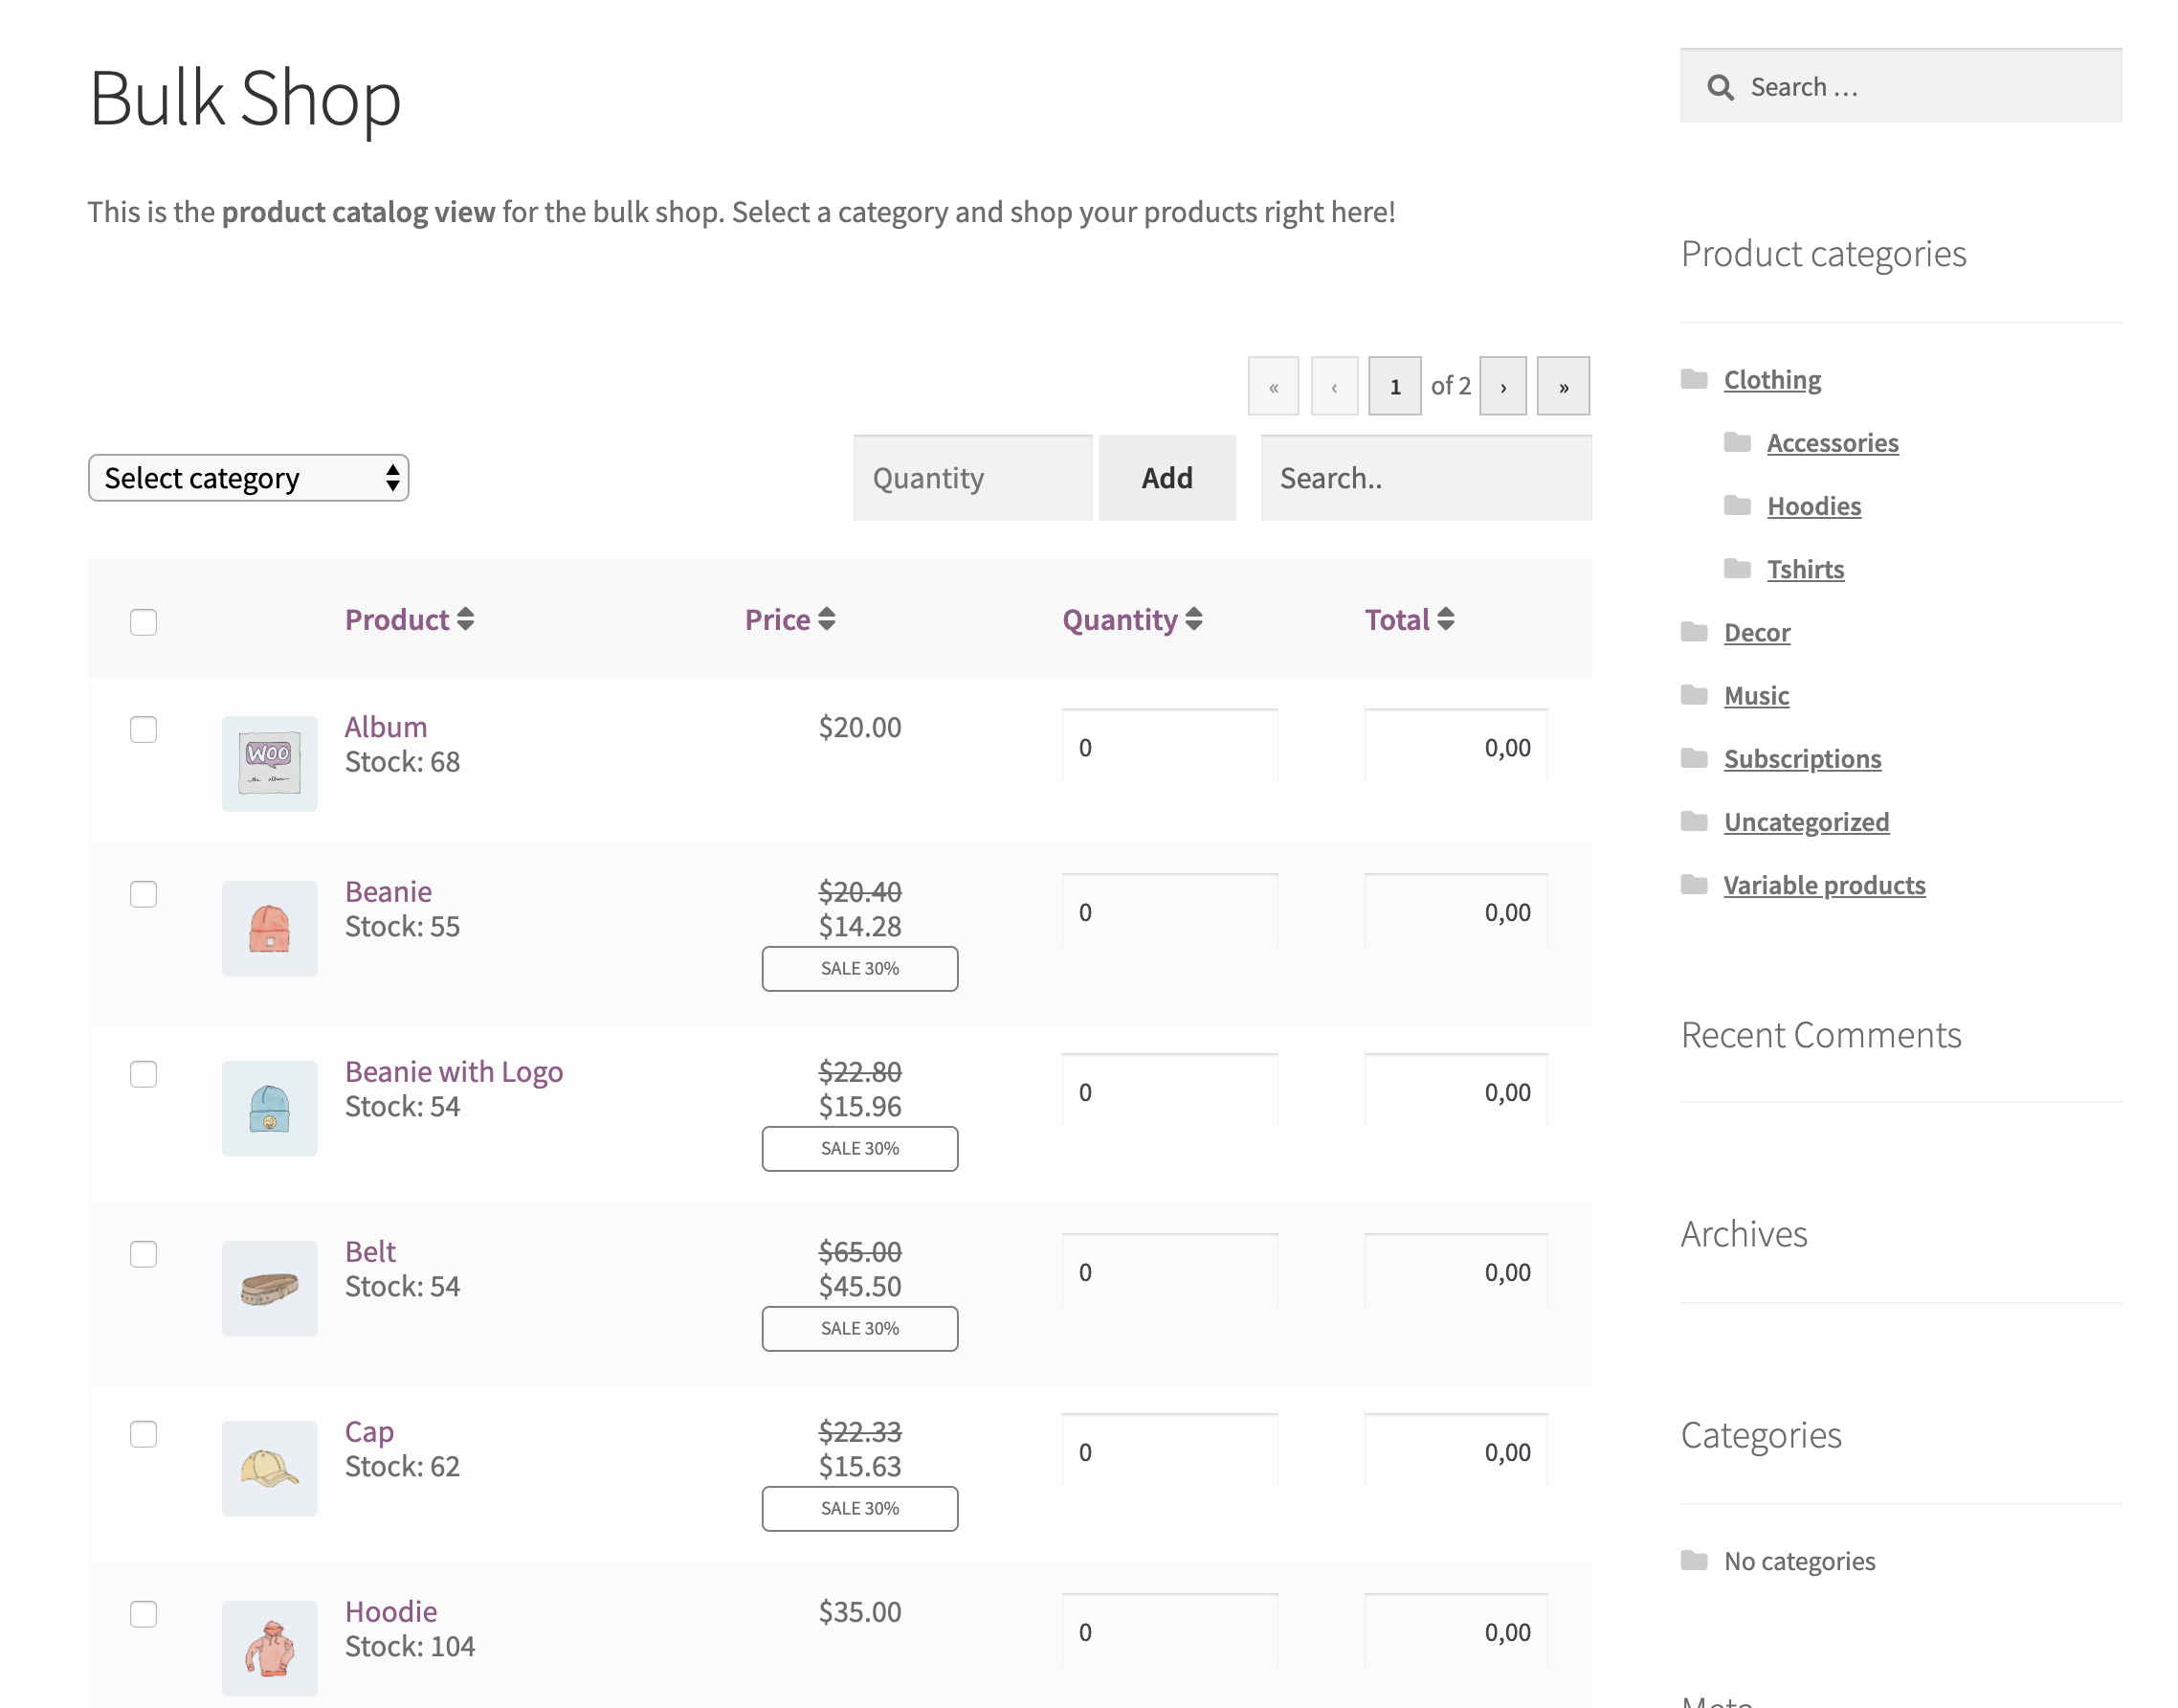Go to the next page arrow
The image size is (2178, 1708).
(1502, 387)
